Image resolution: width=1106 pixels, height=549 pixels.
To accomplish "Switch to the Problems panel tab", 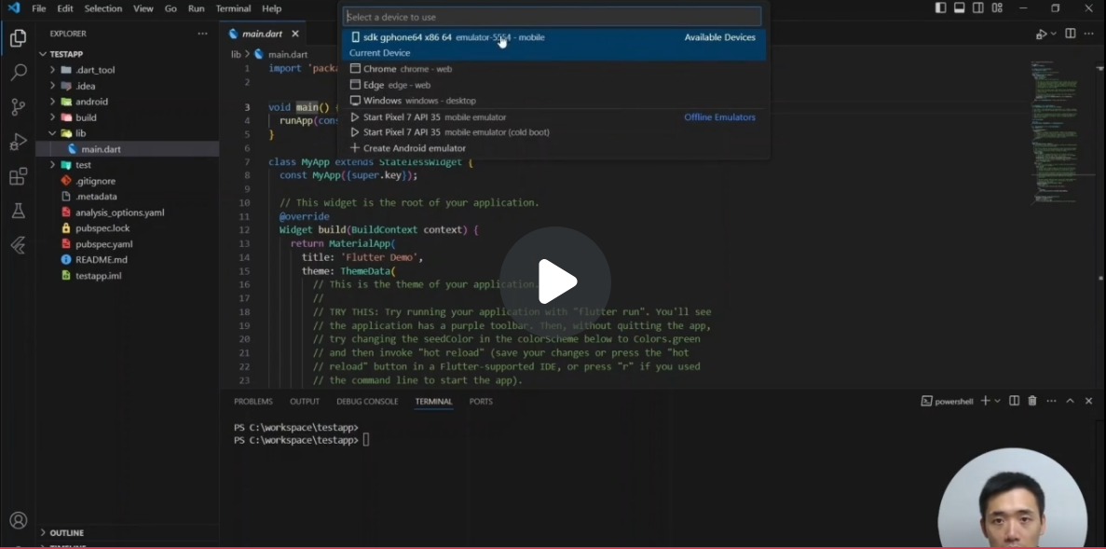I will (x=253, y=402).
